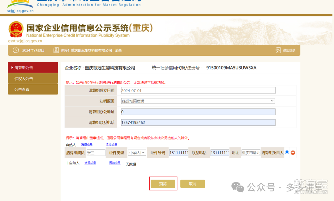Click 退出登录 link

tap(289, 50)
